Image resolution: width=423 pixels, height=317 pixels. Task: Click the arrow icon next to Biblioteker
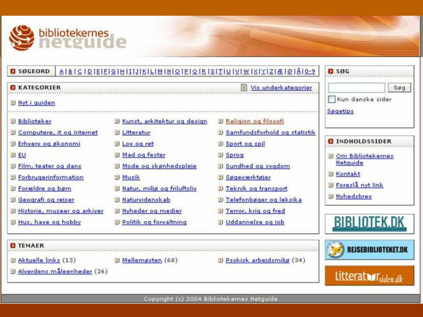click(x=13, y=121)
